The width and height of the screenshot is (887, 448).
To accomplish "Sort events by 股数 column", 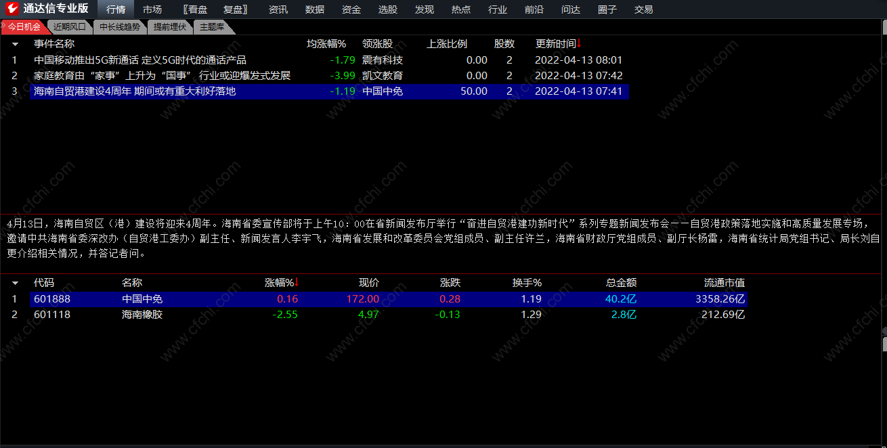I will [504, 44].
